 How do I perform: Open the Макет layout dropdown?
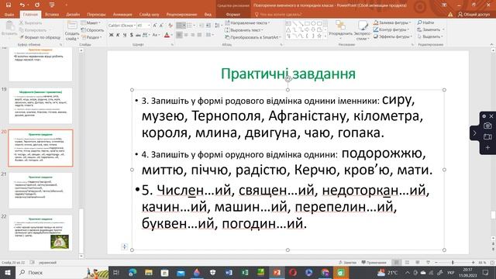point(91,22)
